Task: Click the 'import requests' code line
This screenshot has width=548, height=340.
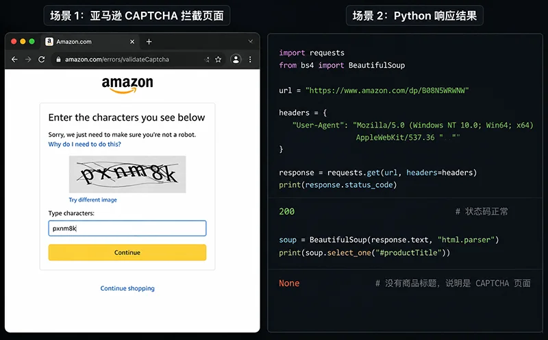Action: point(312,53)
